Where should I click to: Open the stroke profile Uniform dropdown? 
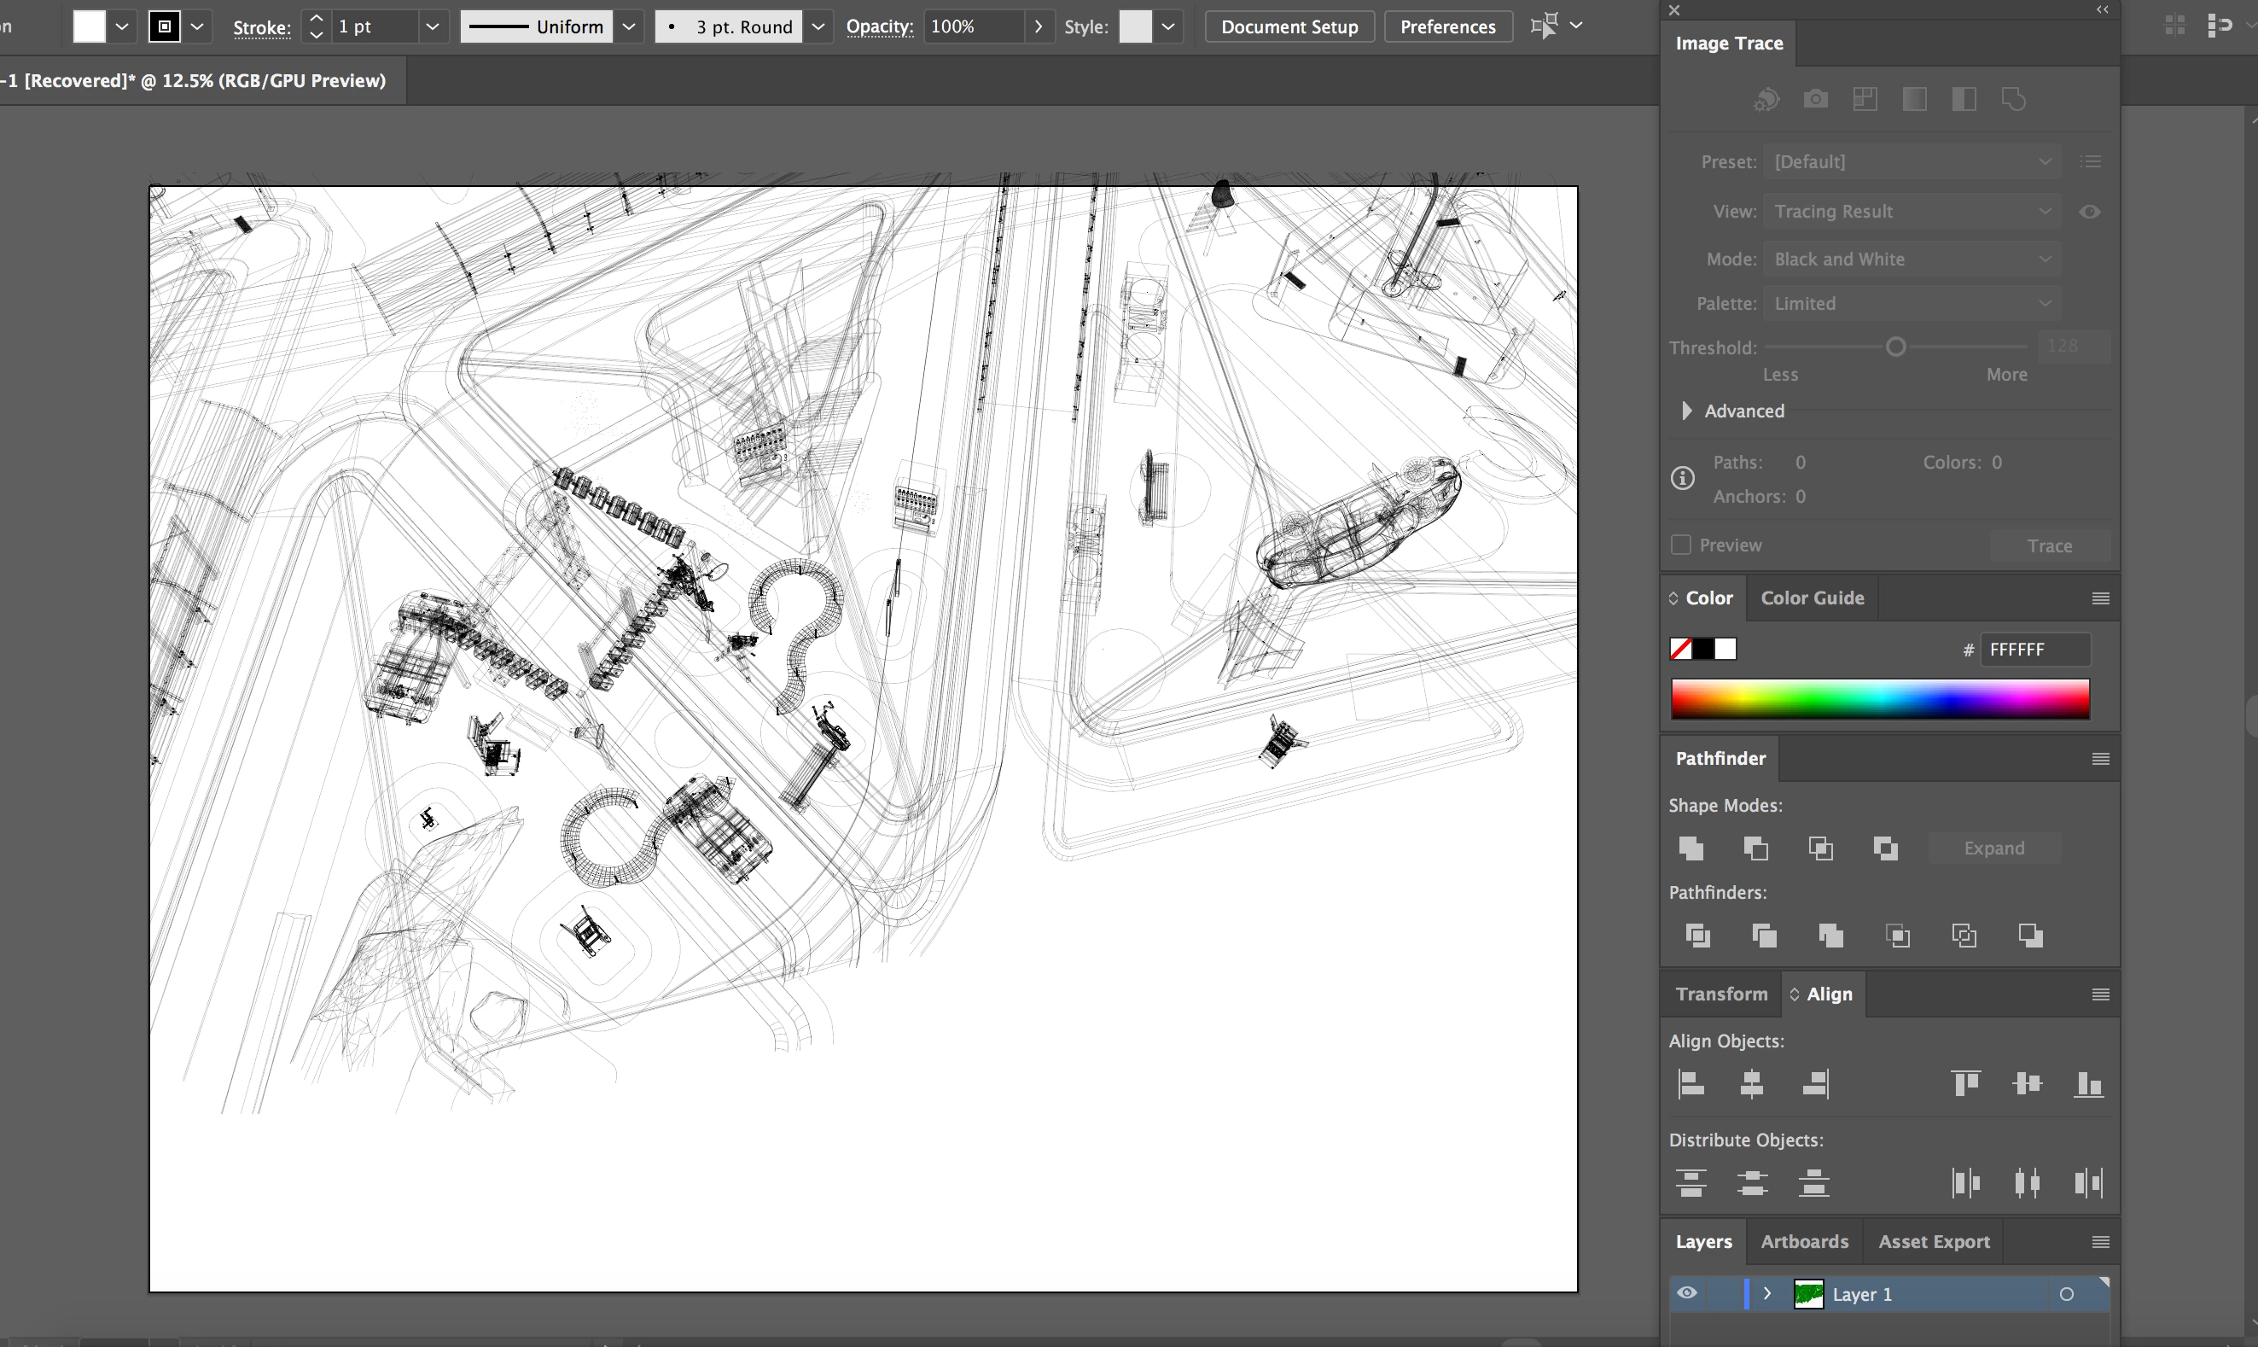coord(628,26)
